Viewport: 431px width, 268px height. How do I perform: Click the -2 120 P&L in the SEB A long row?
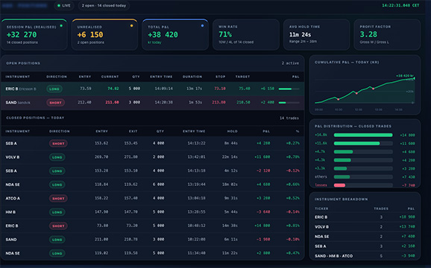(x=263, y=170)
